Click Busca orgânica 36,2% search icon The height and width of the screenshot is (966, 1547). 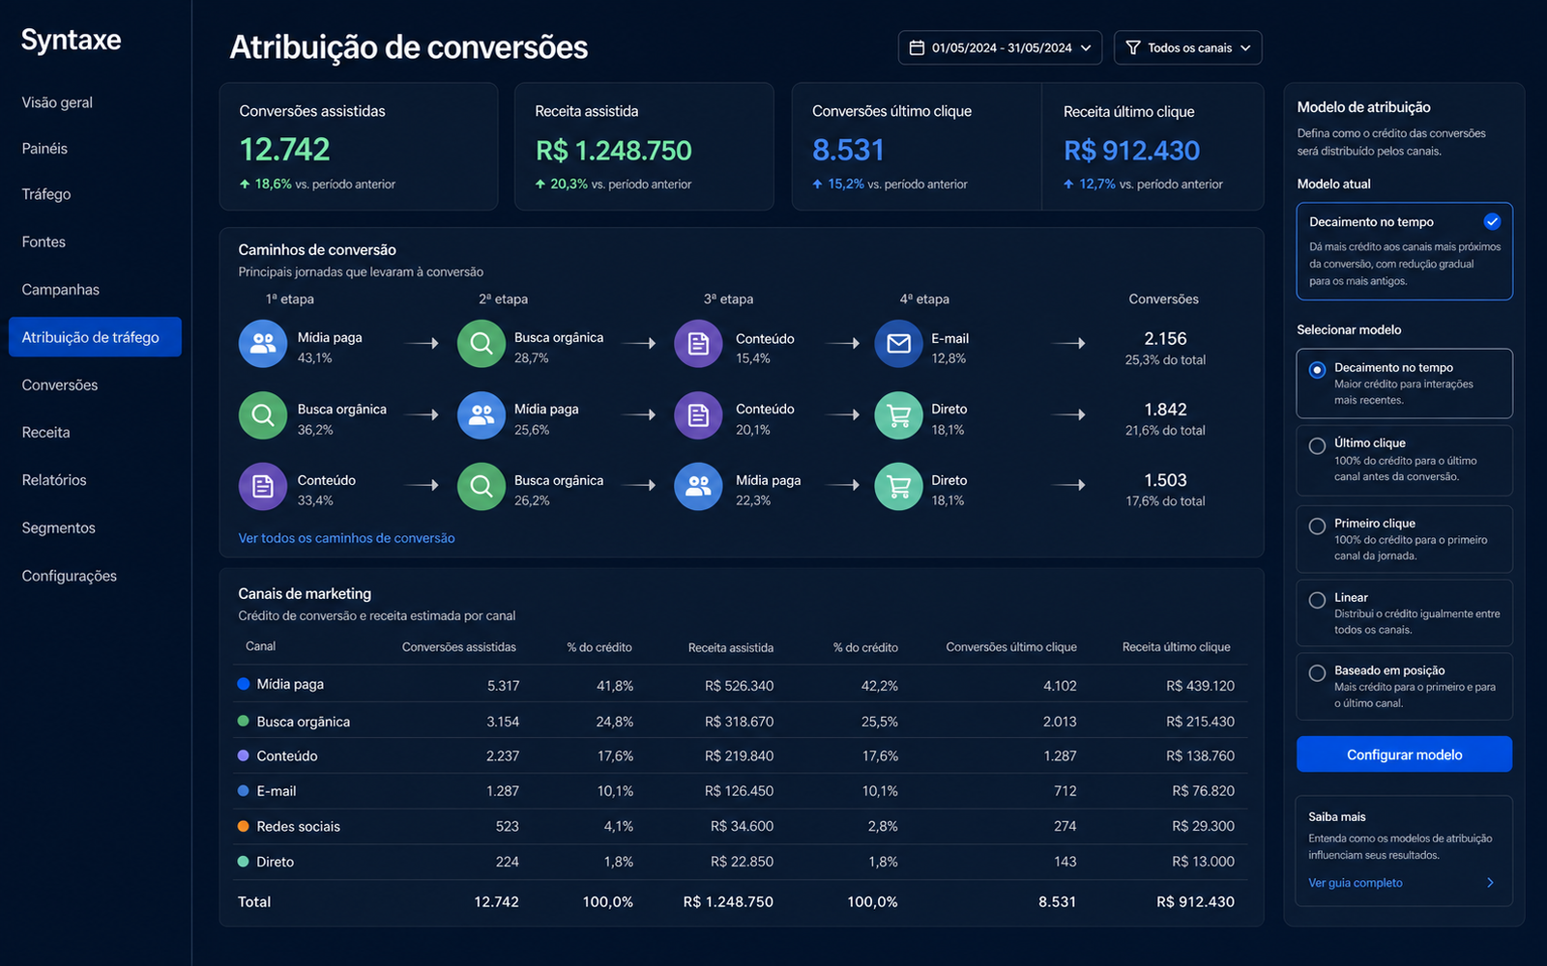click(263, 415)
